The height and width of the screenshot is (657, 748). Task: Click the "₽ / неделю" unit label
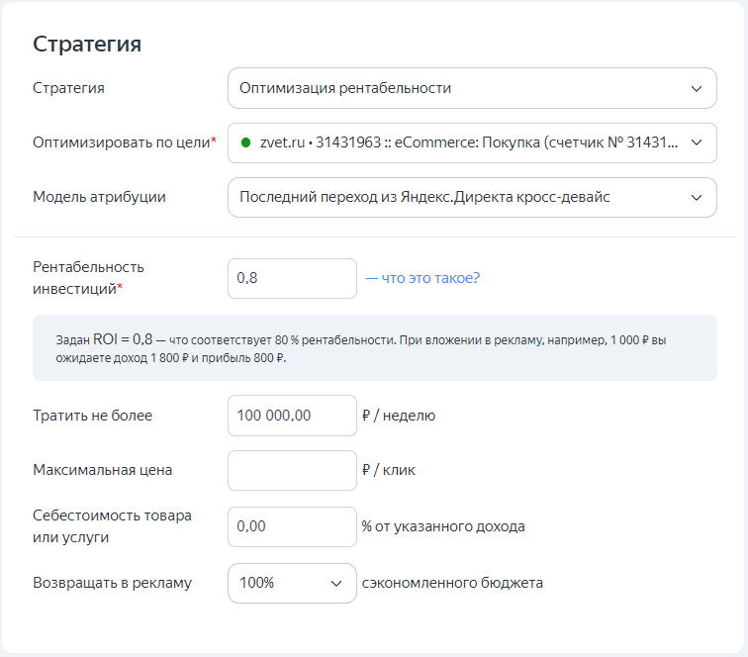pyautogui.click(x=399, y=416)
